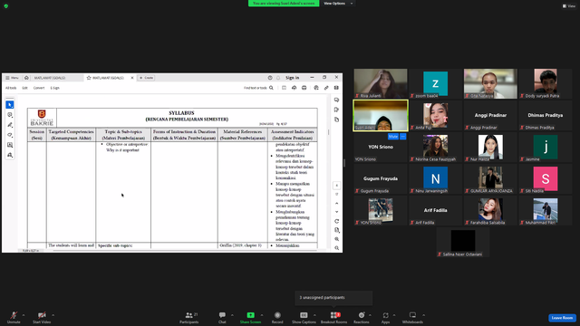Click the Acrobat save icon
Viewport: 580px width, 326px height.
tap(284, 88)
